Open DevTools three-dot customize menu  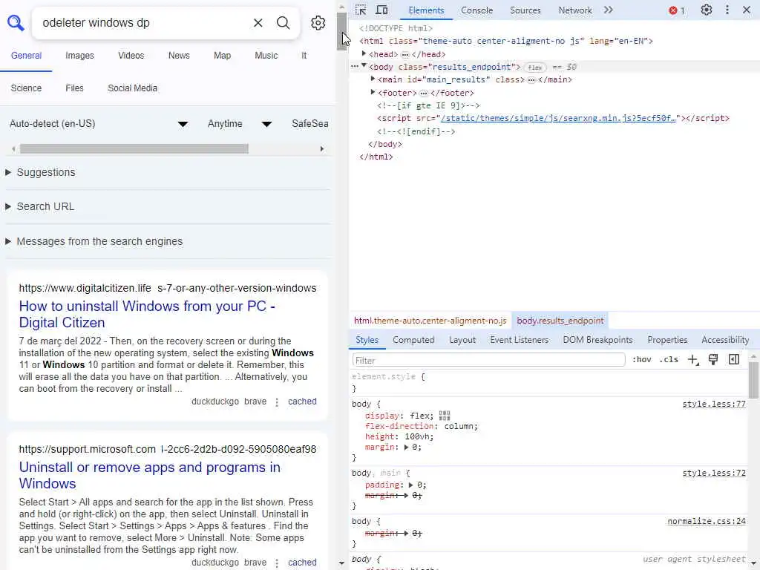pos(727,10)
